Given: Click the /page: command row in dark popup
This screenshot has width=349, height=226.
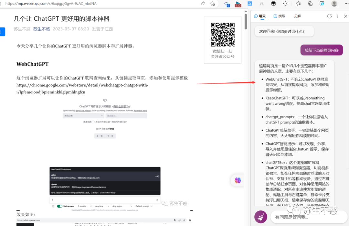Looking at the screenshot, I should tap(105, 186).
